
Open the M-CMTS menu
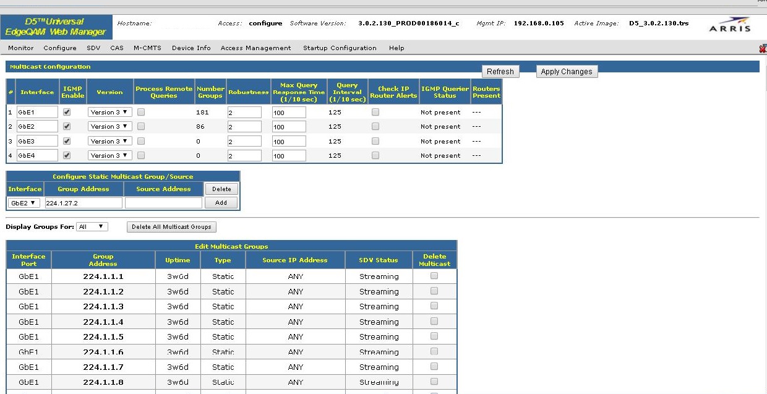[147, 48]
